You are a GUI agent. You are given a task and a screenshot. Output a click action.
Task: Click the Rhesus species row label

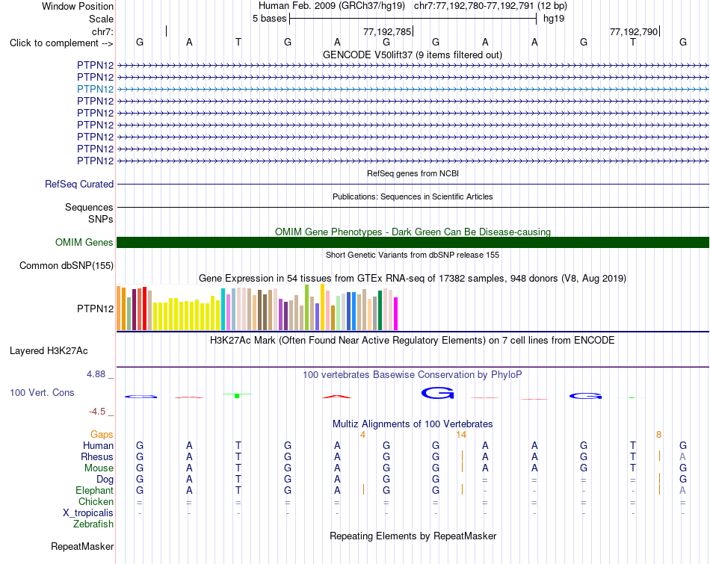[x=97, y=456]
